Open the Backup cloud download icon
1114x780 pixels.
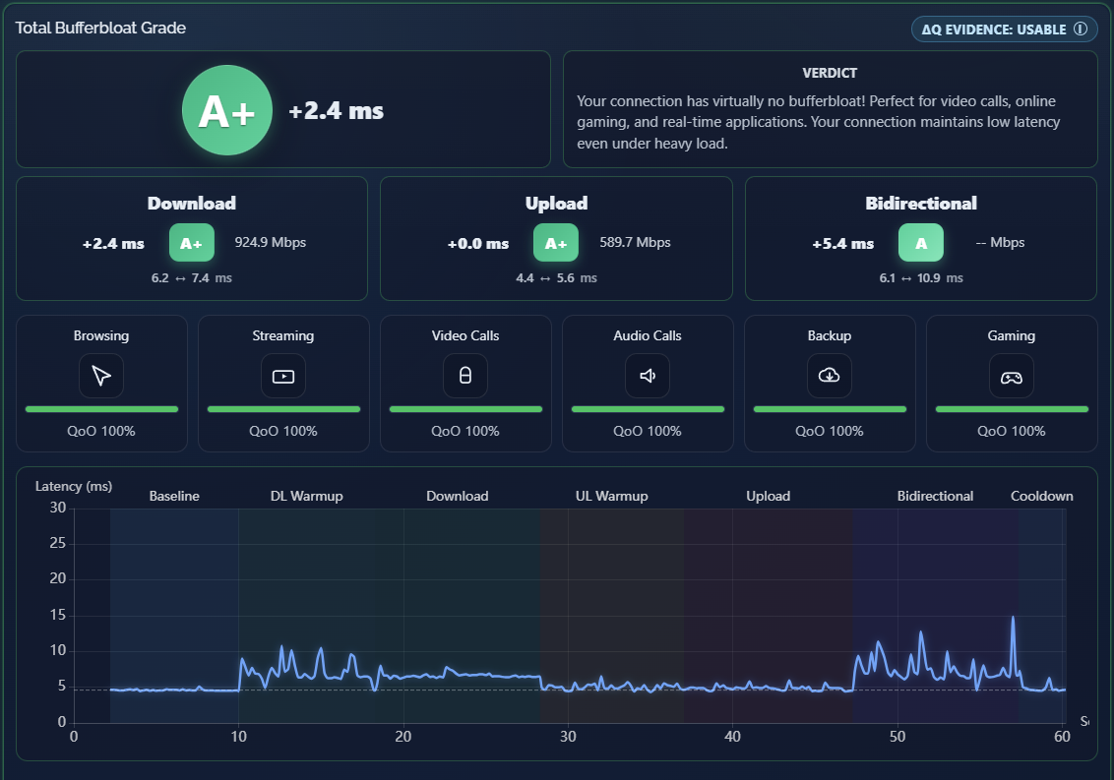coord(830,376)
